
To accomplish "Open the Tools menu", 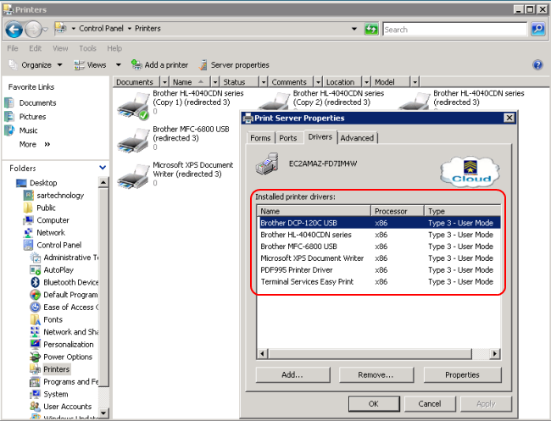I will pyautogui.click(x=87, y=48).
